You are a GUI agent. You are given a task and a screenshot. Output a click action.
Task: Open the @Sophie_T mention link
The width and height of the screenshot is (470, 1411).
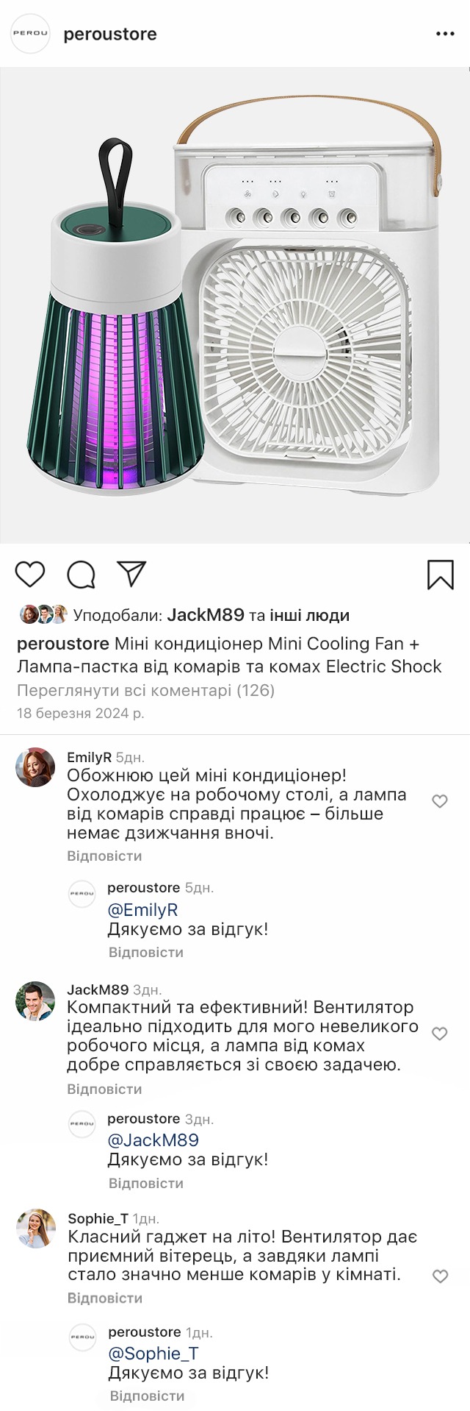pyautogui.click(x=153, y=1354)
